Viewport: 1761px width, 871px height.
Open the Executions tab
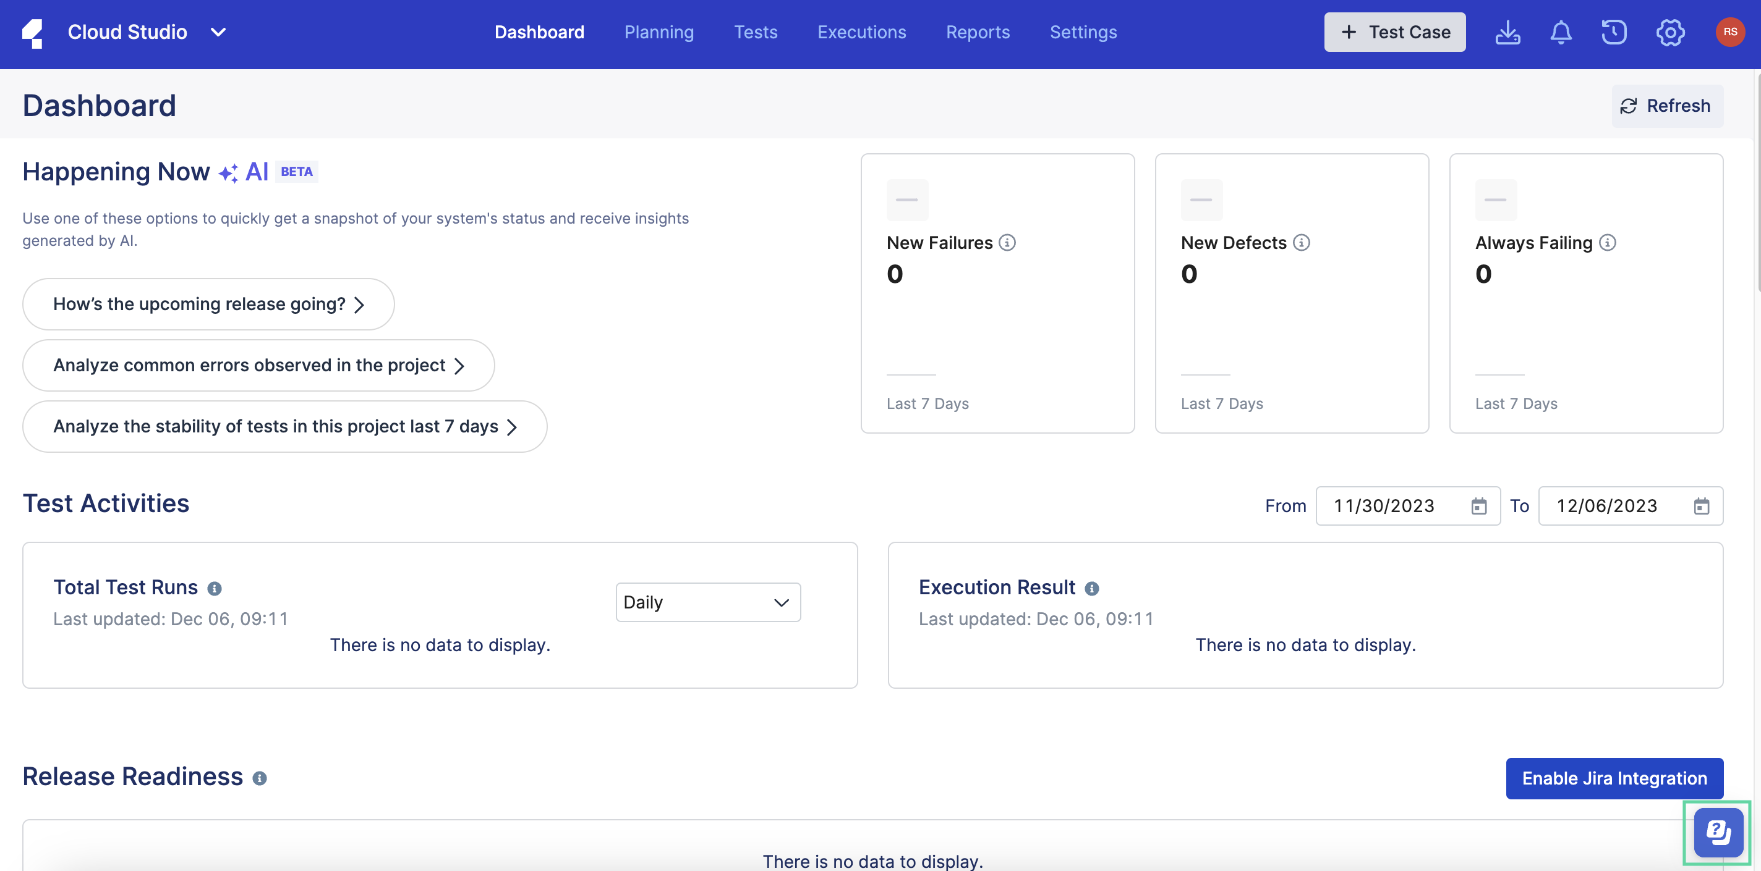tap(861, 32)
